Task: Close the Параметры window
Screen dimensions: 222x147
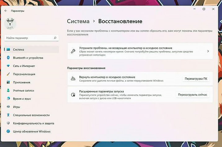Action: point(213,9)
